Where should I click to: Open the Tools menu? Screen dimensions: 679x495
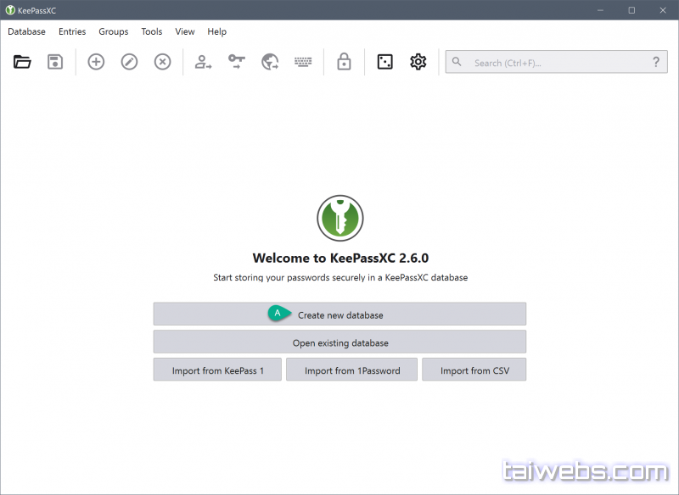click(x=152, y=31)
